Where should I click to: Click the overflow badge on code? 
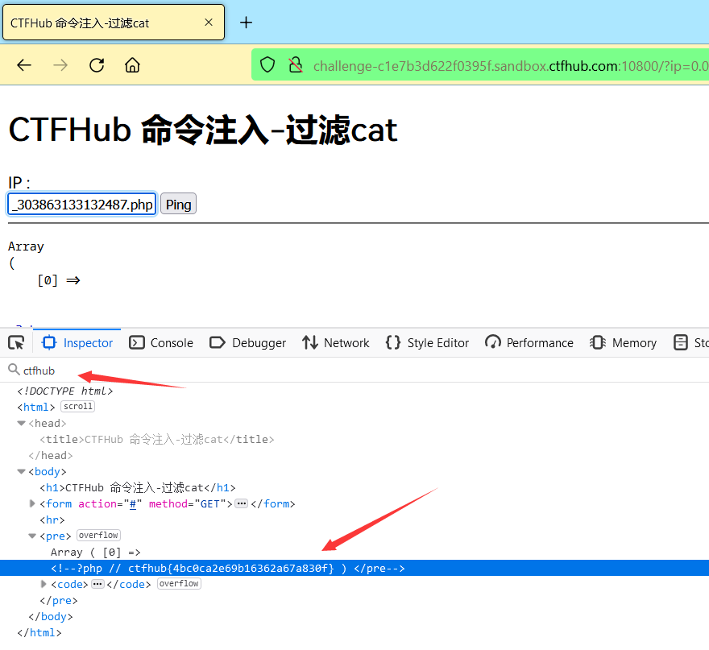[179, 584]
